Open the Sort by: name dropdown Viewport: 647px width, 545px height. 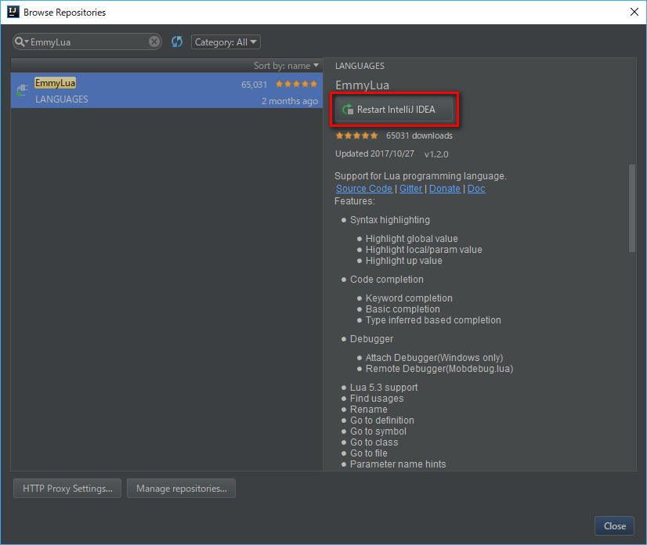pyautogui.click(x=286, y=66)
